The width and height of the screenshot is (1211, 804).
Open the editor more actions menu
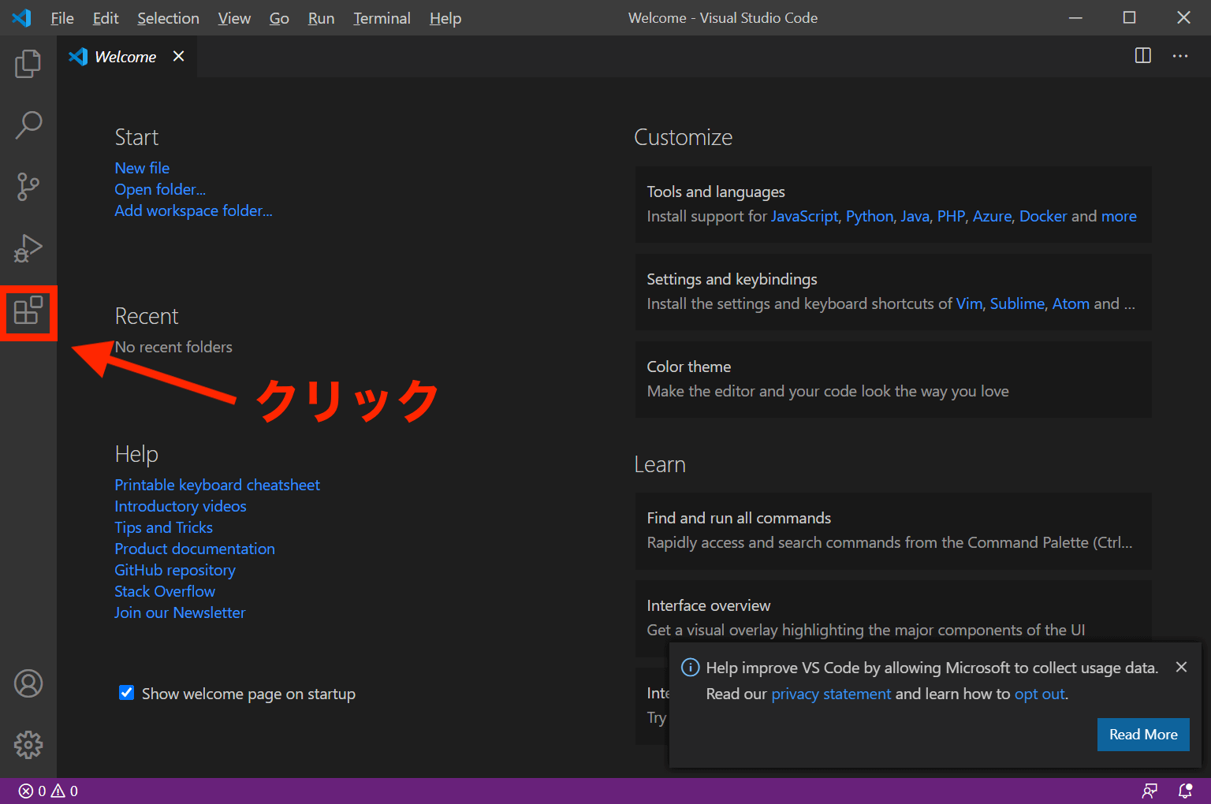pyautogui.click(x=1180, y=56)
